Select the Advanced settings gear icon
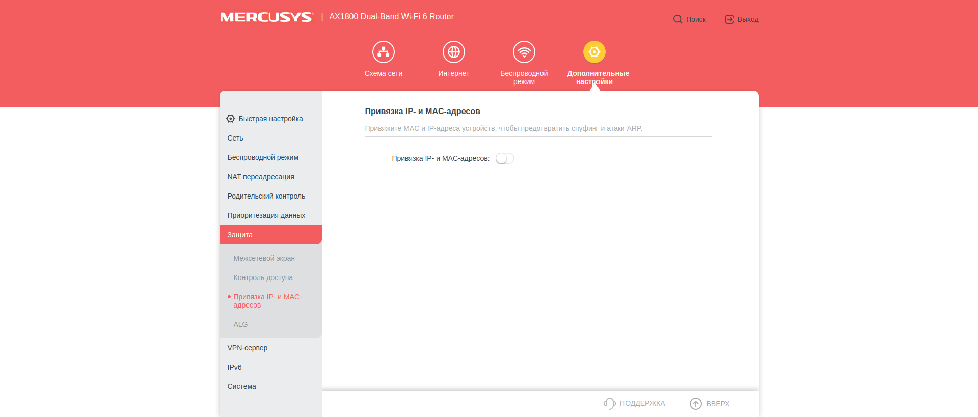The width and height of the screenshot is (978, 417). click(594, 52)
